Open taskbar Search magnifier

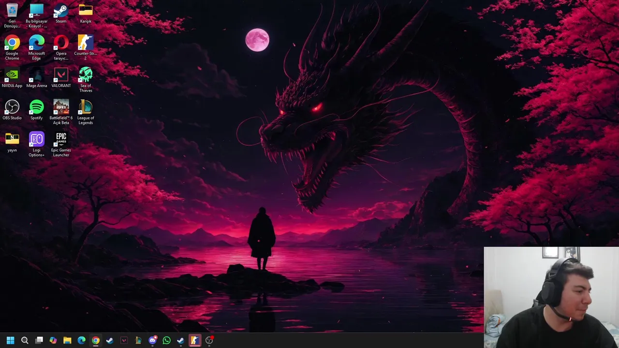[25, 340]
